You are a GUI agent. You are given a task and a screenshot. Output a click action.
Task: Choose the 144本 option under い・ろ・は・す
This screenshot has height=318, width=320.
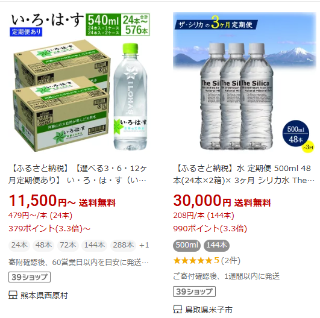coord(95,245)
